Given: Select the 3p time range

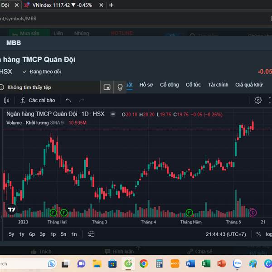Looking at the screenshot, I should pyautogui.click(x=43, y=234).
